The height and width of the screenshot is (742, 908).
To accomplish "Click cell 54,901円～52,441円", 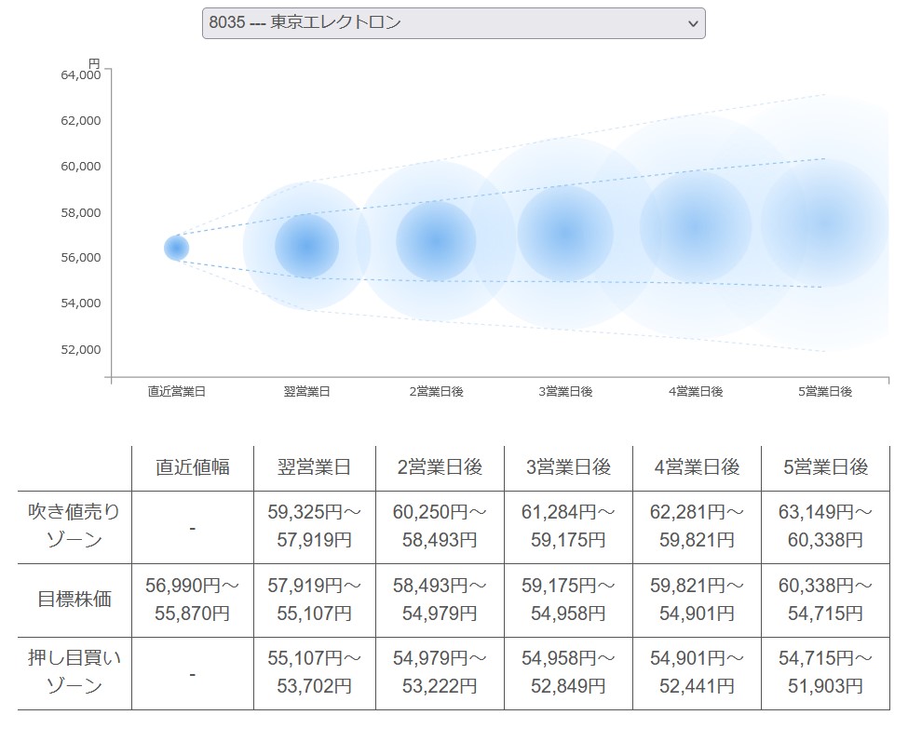I will coord(698,672).
